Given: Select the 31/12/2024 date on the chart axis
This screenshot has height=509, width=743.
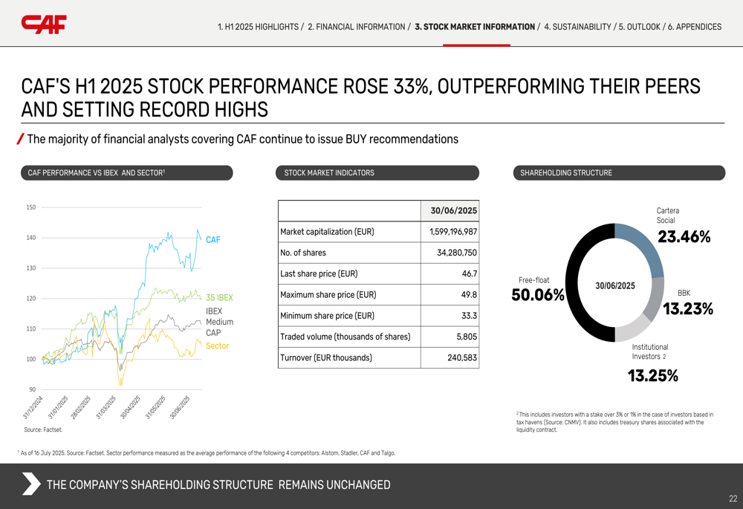Looking at the screenshot, I should tap(33, 408).
